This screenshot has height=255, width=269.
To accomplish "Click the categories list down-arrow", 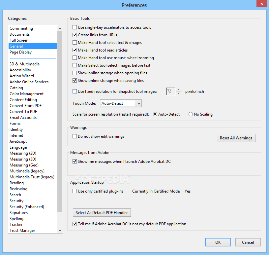I will [x=60, y=231].
